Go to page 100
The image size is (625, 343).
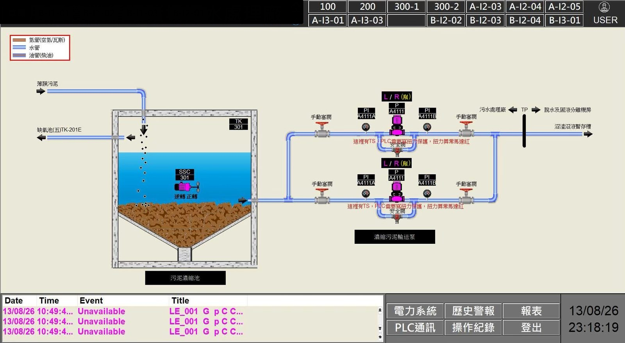click(328, 7)
